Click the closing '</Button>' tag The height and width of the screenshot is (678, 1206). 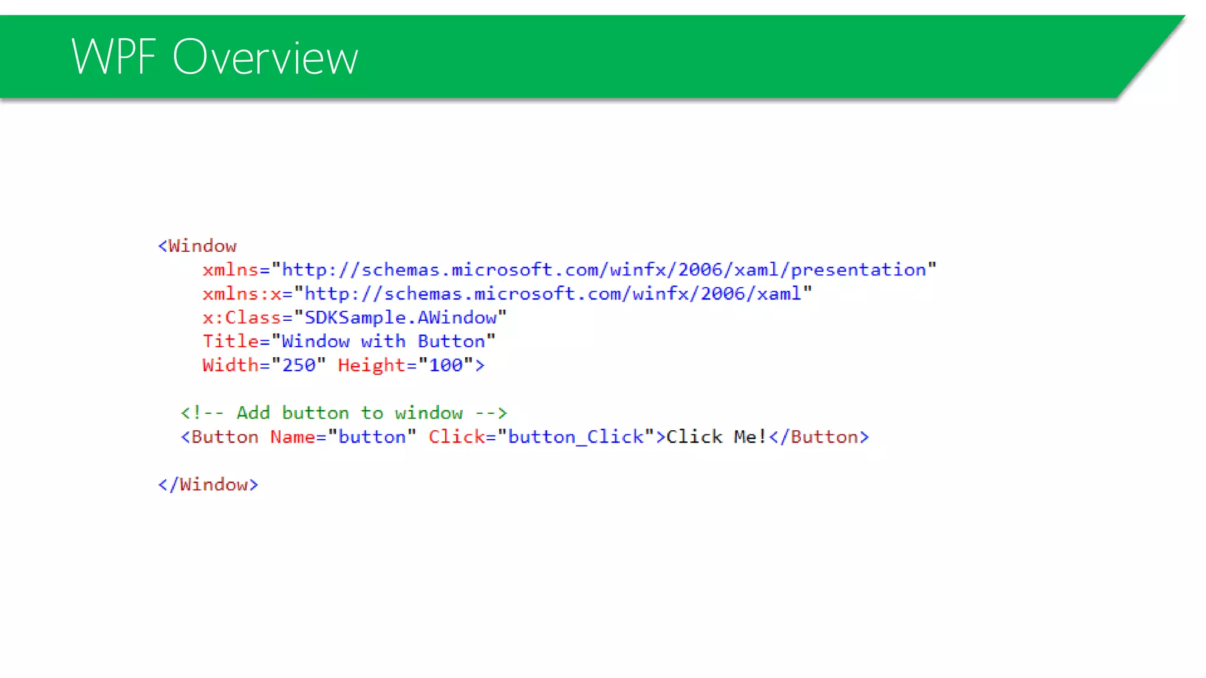819,437
